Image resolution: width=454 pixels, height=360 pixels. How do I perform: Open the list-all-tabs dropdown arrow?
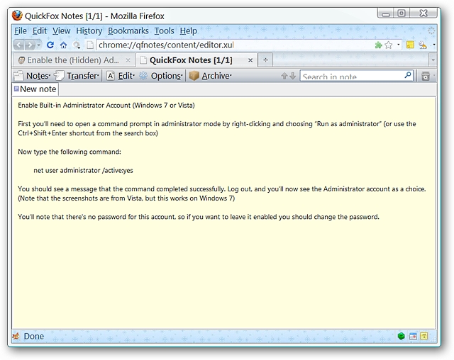[433, 60]
